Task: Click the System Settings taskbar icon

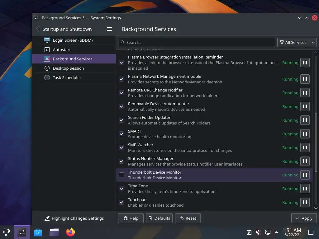Action: coord(22,232)
